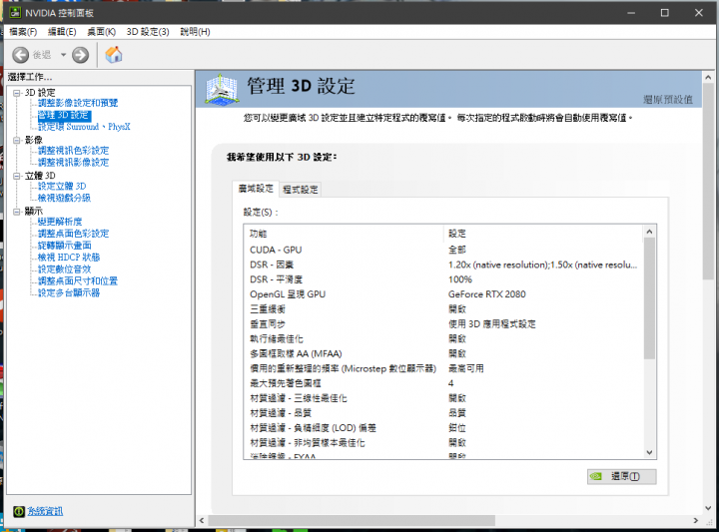
Task: Open the back history dropdown arrow
Action: pos(63,55)
